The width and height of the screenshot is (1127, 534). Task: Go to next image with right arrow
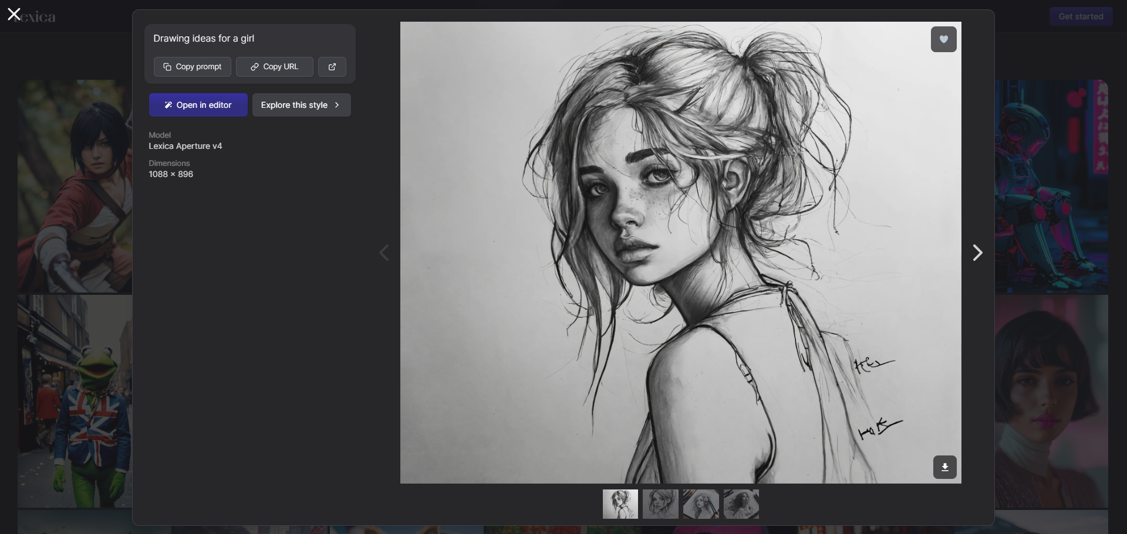point(977,253)
